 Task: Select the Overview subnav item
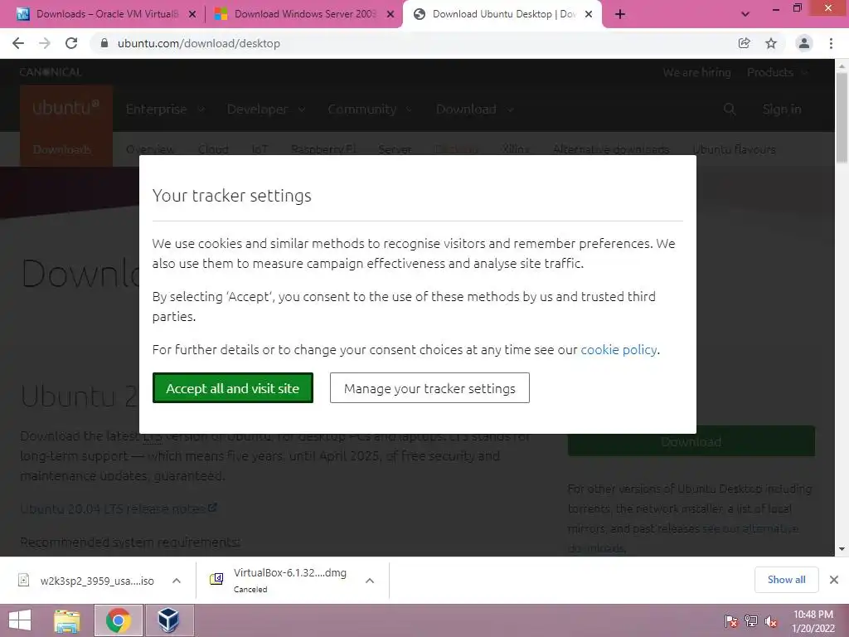point(150,149)
